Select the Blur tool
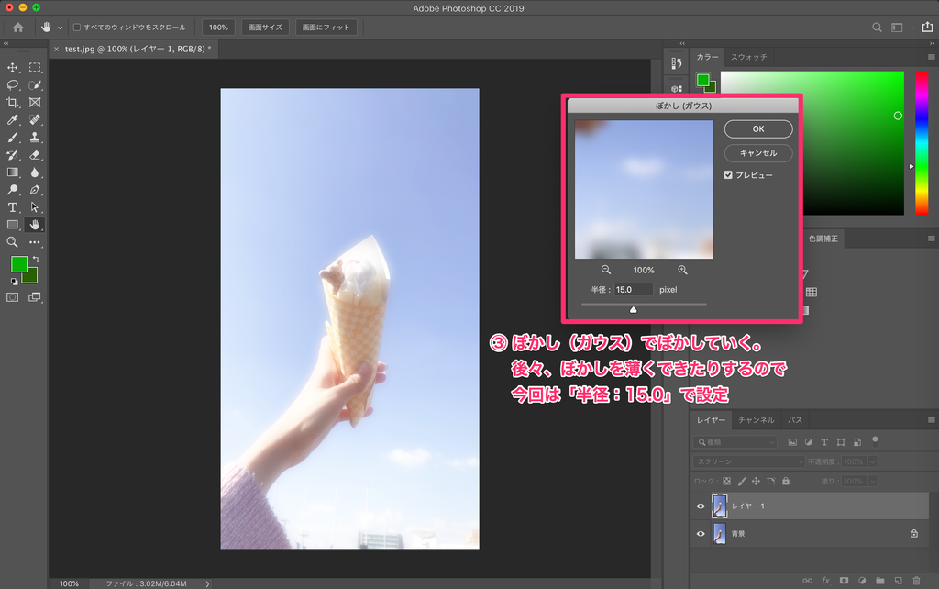 (35, 172)
